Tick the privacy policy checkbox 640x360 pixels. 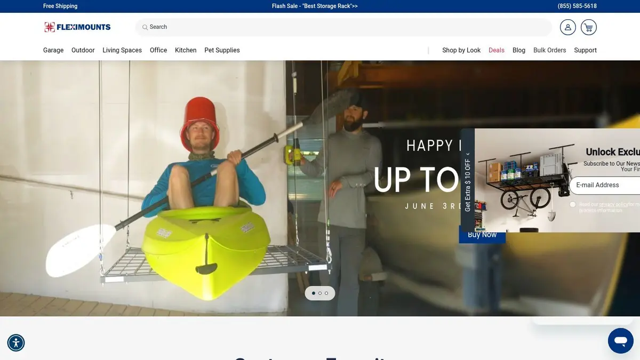573,204
